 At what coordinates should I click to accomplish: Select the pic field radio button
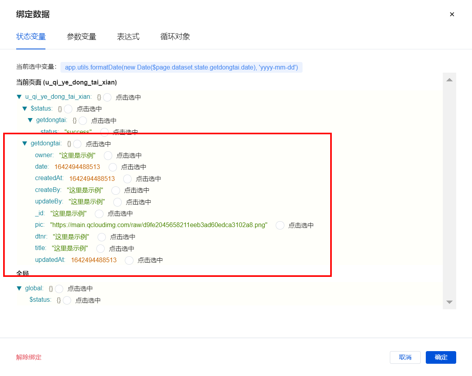pyautogui.click(x=280, y=225)
